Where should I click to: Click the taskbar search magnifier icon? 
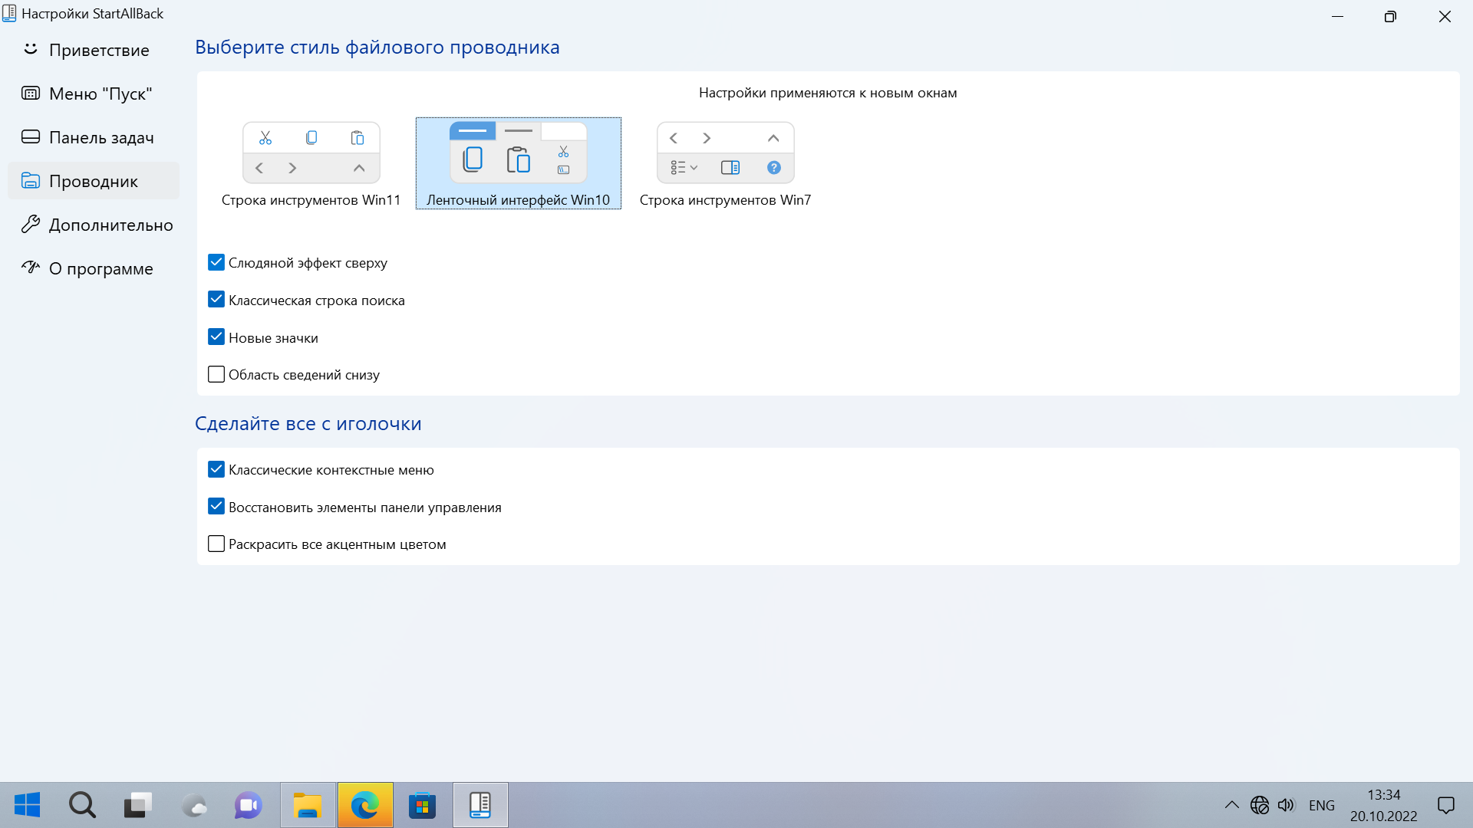[82, 805]
